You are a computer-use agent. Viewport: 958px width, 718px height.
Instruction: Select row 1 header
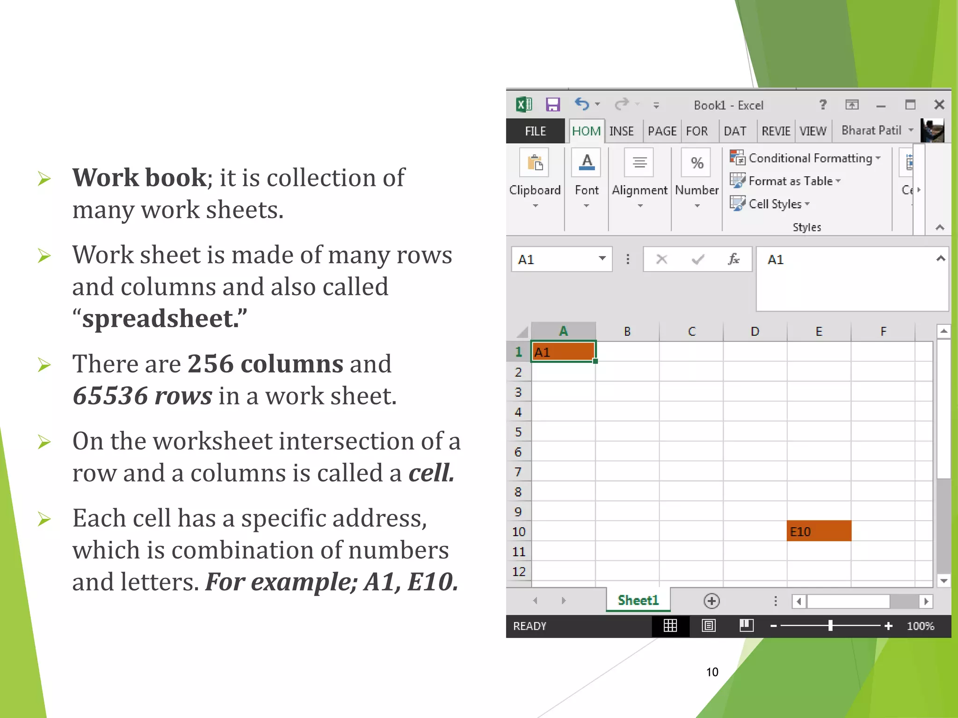[518, 352]
